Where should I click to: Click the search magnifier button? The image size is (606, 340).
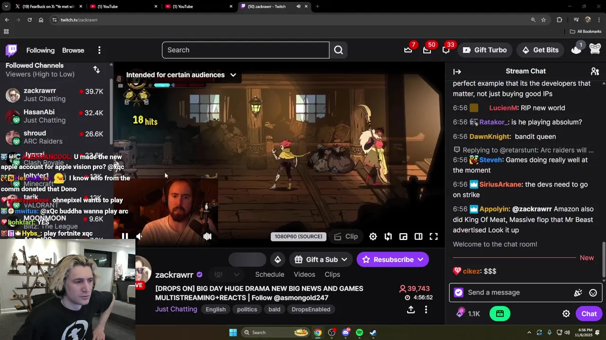[339, 50]
